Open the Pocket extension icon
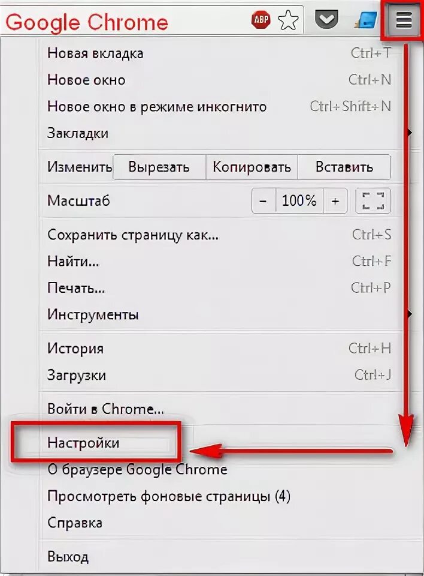Viewport: 424px width, 576px height. point(326,19)
